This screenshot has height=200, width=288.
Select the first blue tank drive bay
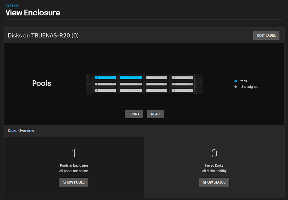click(x=105, y=78)
